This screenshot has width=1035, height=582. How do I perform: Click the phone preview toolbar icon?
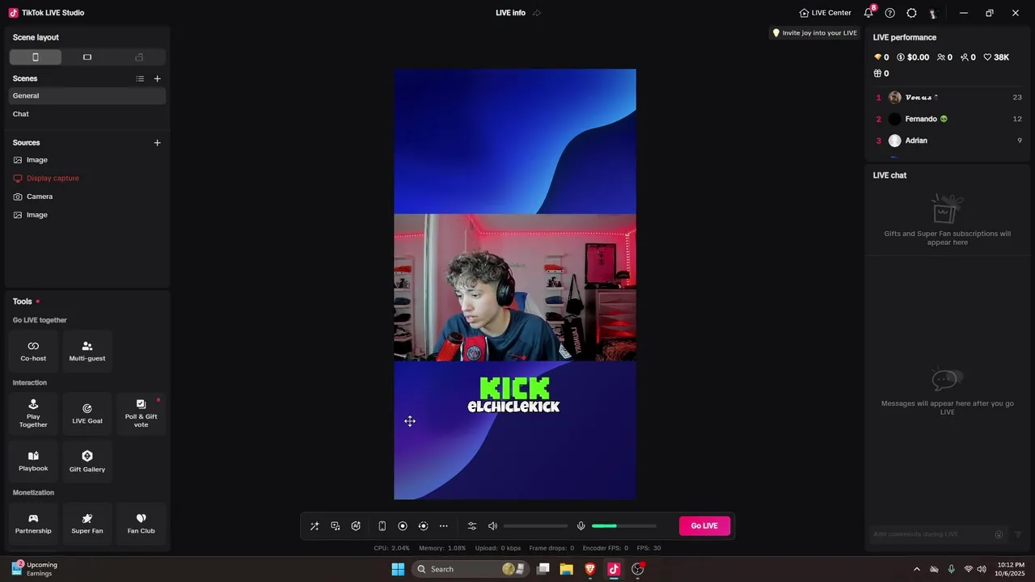coord(382,526)
